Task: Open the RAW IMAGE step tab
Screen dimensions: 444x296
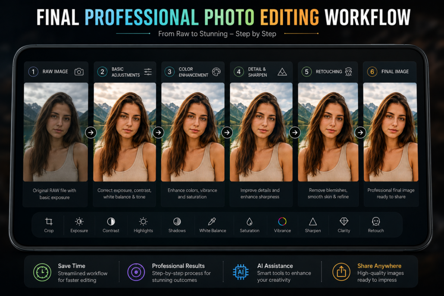Action: (56, 72)
